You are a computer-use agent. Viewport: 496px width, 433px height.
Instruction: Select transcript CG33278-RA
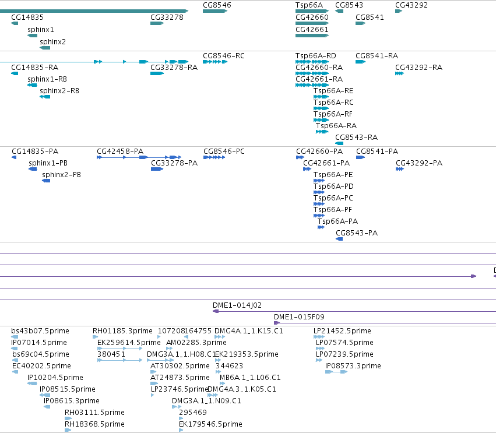pos(157,73)
